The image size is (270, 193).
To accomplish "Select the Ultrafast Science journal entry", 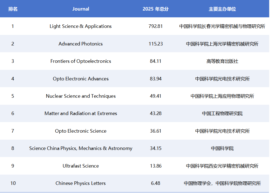I will pyautogui.click(x=81, y=166).
